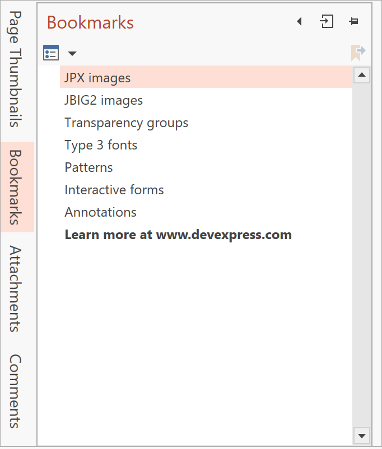Image resolution: width=382 pixels, height=449 pixels.
Task: Open the bookmark options dropdown arrow
Action: [72, 54]
